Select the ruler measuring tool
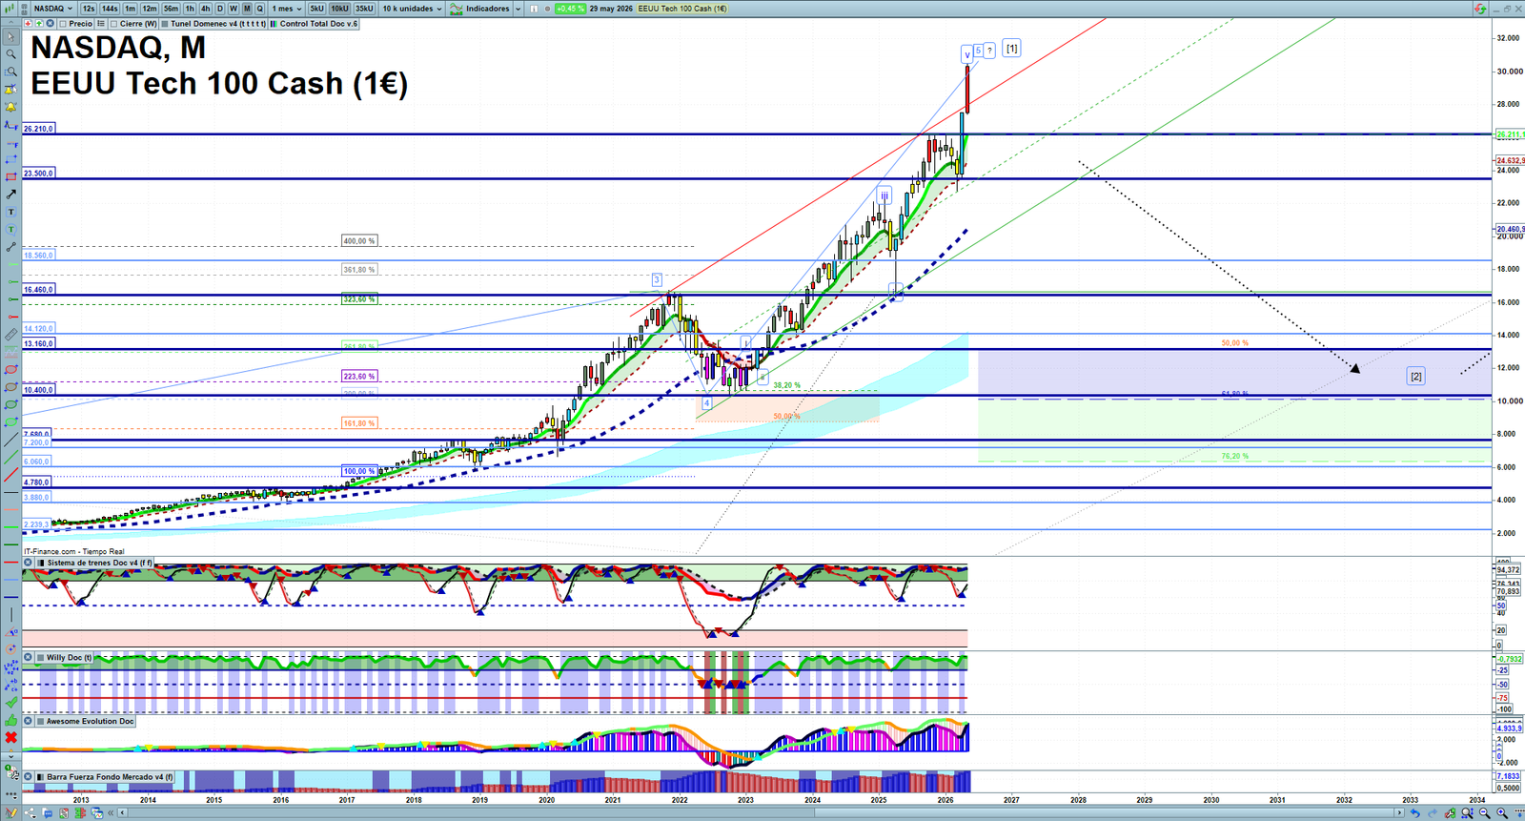Image resolution: width=1525 pixels, height=821 pixels. (10, 335)
